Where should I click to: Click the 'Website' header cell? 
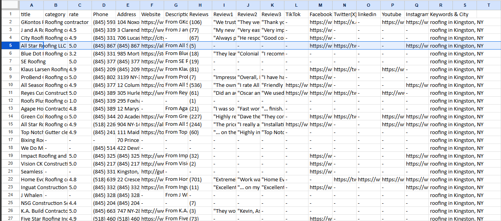pos(152,14)
